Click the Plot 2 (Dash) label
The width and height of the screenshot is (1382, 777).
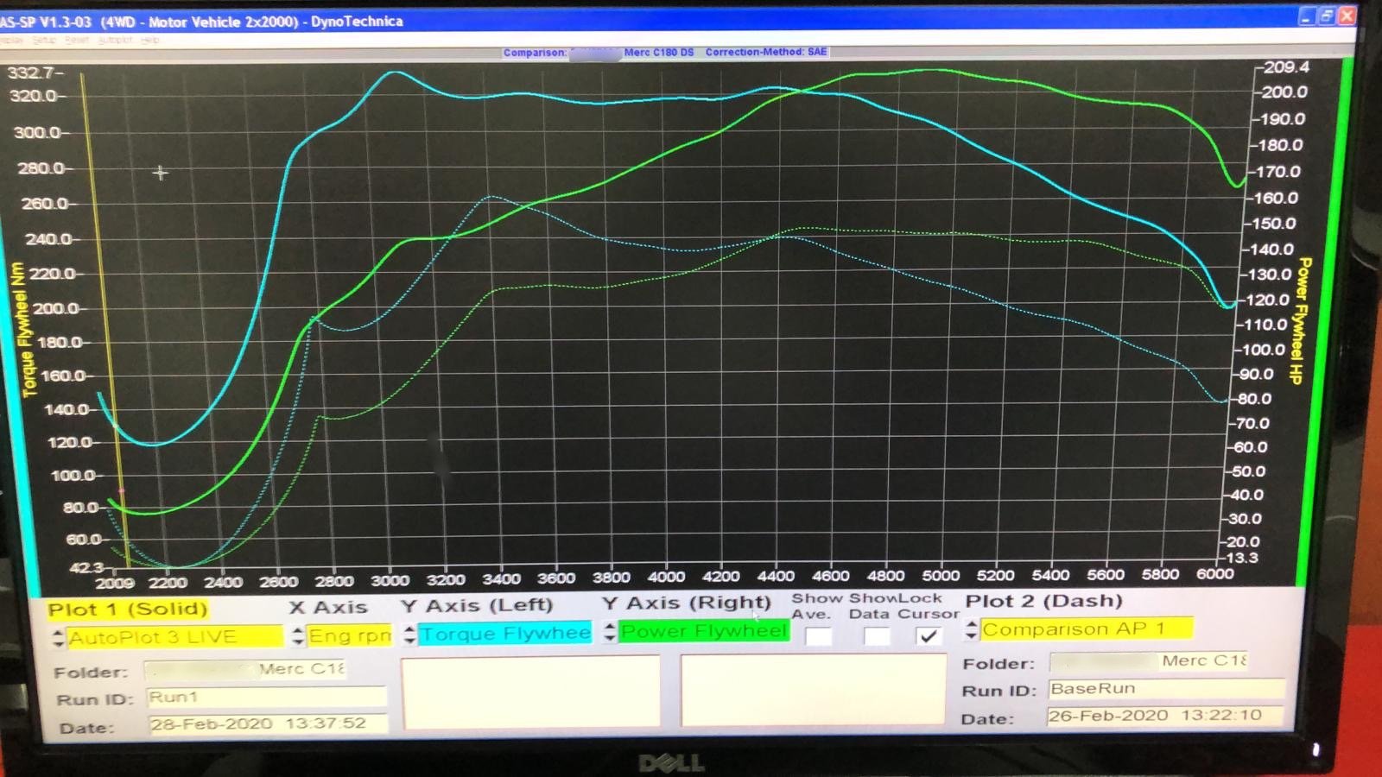coord(1043,601)
